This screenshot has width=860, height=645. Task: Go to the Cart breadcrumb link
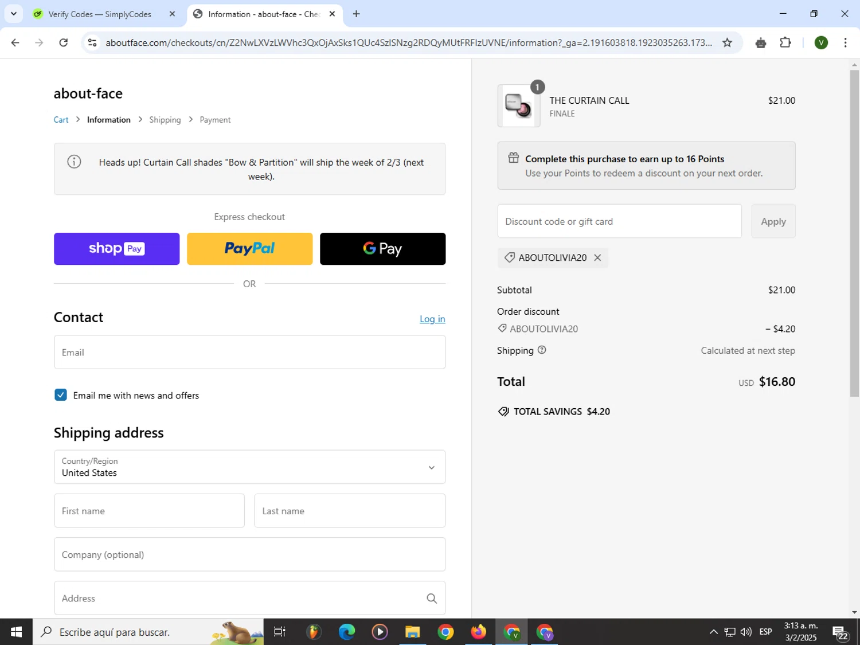click(61, 120)
